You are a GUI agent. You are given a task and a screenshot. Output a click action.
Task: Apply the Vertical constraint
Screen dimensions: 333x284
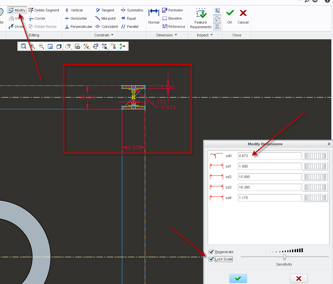tap(73, 10)
